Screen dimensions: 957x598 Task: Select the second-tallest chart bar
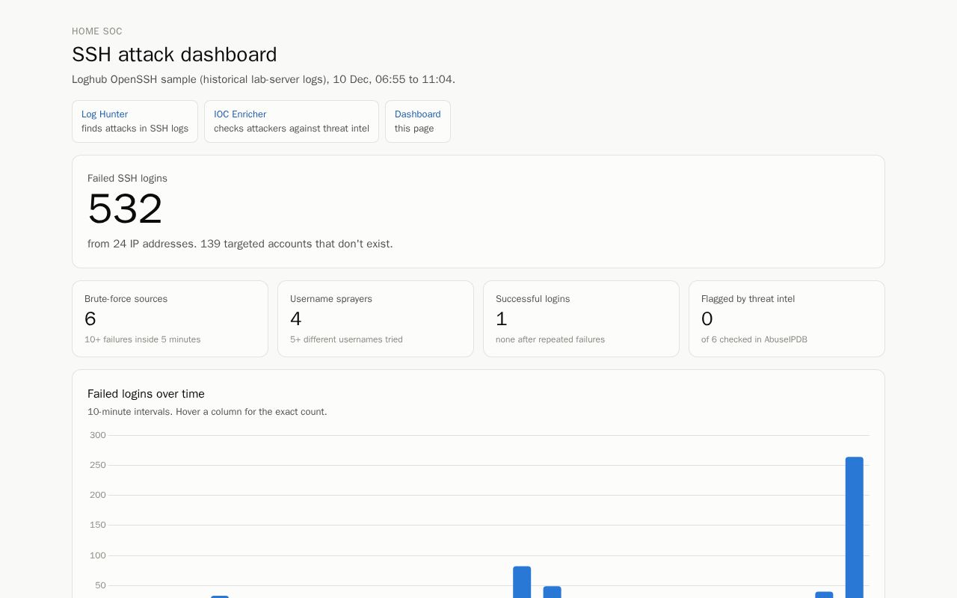coord(522,582)
